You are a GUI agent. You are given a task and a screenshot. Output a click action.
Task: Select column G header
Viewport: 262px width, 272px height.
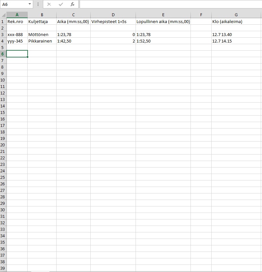click(236, 15)
